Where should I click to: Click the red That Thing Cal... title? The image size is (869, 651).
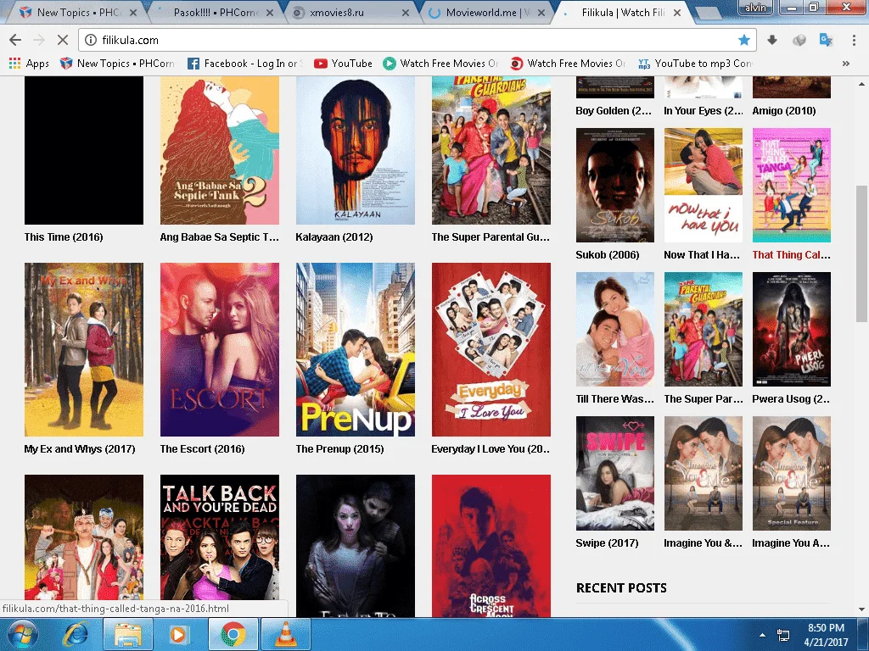point(792,254)
